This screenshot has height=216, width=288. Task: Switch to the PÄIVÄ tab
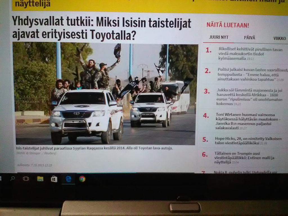coord(249,38)
